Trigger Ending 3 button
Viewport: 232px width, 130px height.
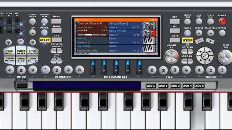pos(222,70)
